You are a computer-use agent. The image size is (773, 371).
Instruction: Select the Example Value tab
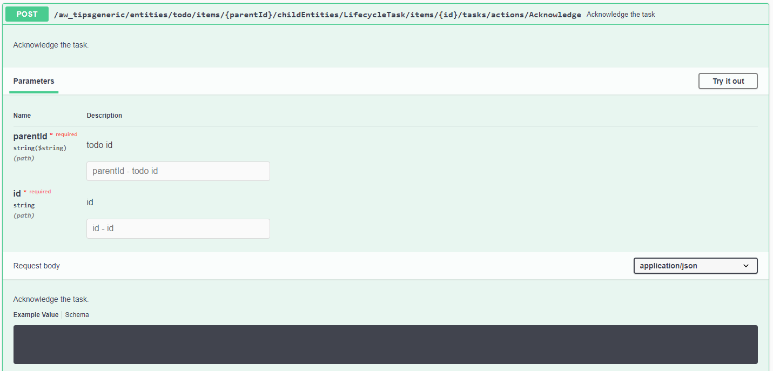[36, 315]
